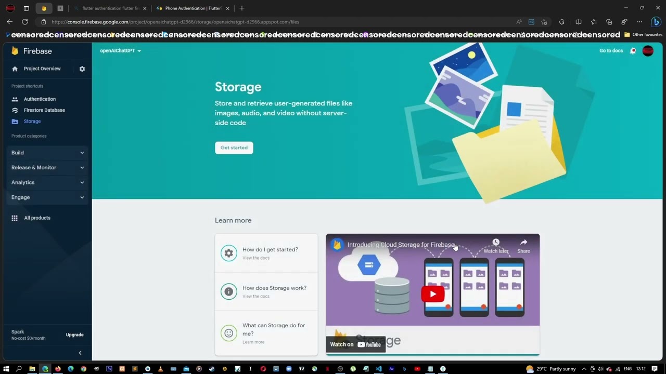Close the Phone Authentication tab
Image resolution: width=666 pixels, height=374 pixels.
[227, 8]
